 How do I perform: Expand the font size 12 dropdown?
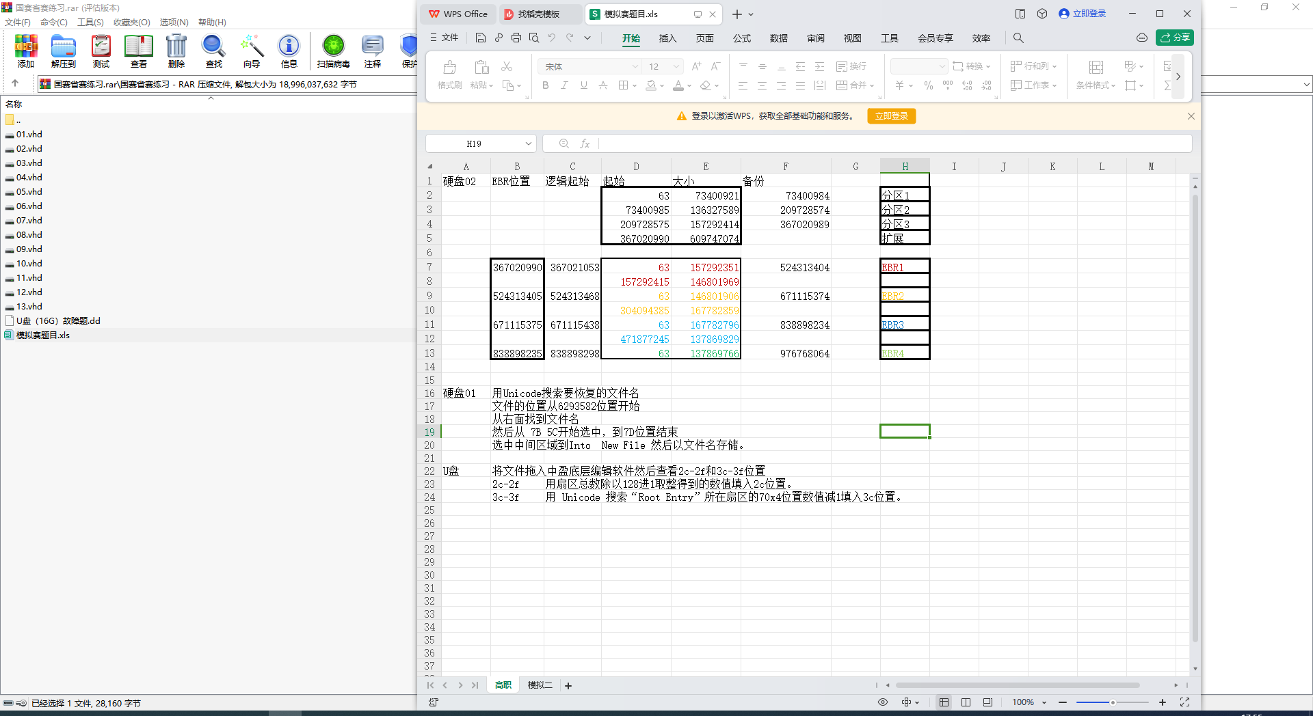[676, 66]
